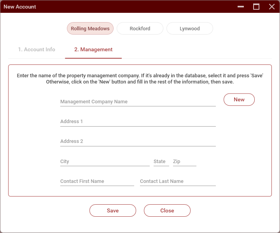The image size is (280, 233).
Task: Click the Management Company Name field
Action: (x=138, y=102)
